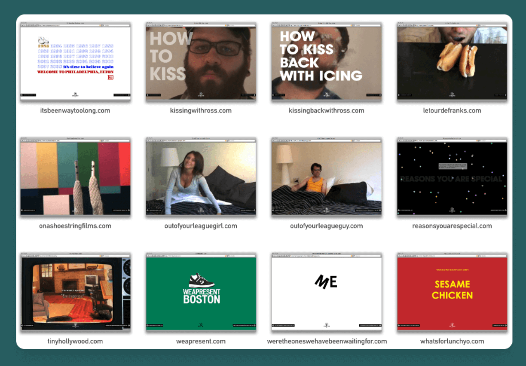The image size is (526, 366).
Task: Click the home icon in kissingbackwithross.com toolbar
Action: 286,25
